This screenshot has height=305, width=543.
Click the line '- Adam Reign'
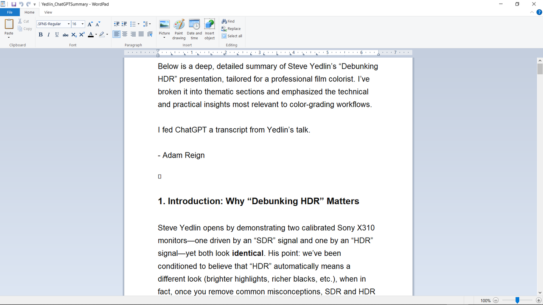(181, 155)
